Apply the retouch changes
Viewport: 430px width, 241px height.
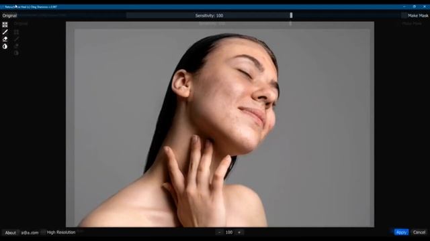[x=401, y=232]
